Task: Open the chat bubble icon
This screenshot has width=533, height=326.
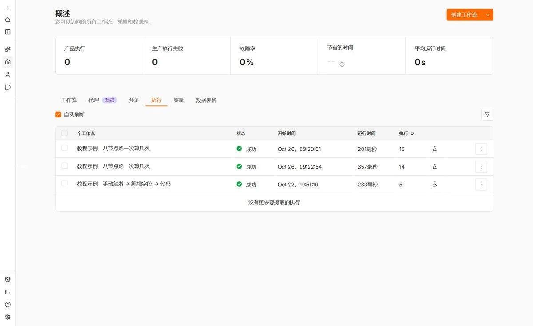Action: click(8, 87)
